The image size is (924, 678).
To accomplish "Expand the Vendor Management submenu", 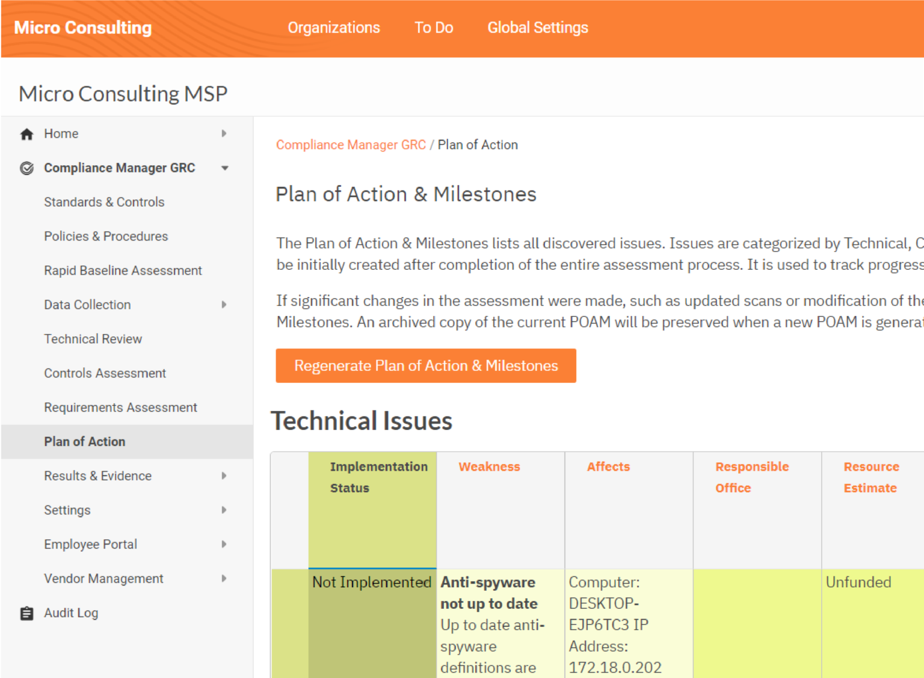I will (x=224, y=578).
